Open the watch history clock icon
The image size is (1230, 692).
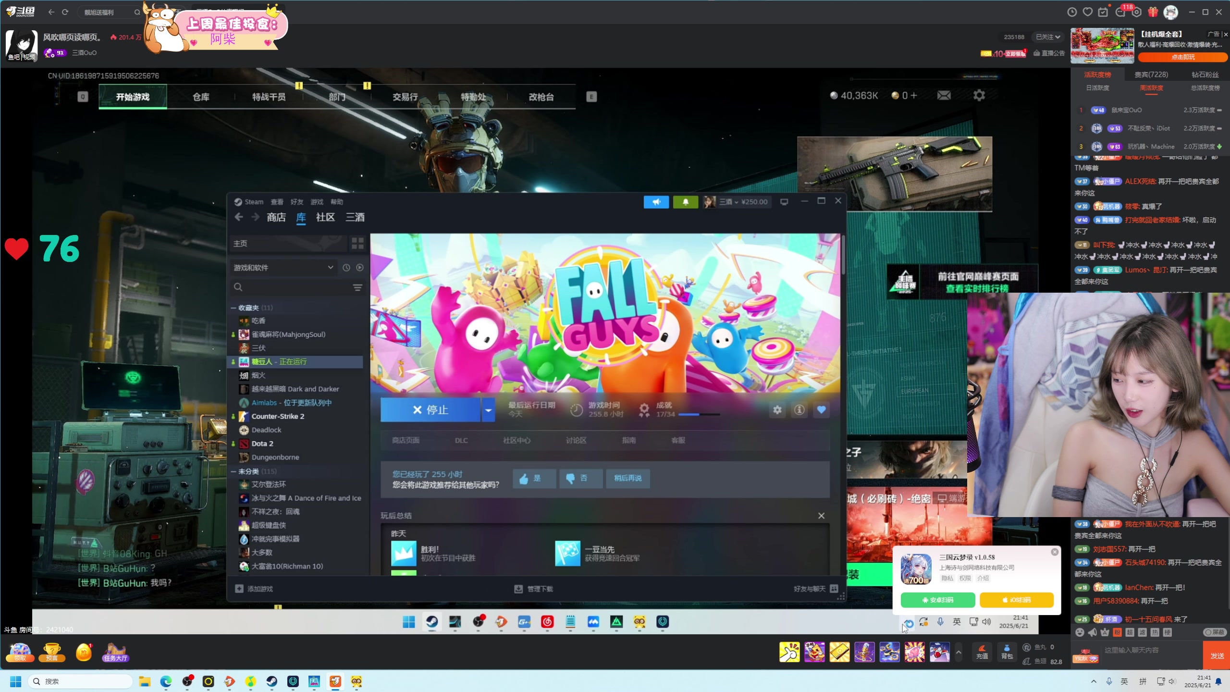tap(1072, 12)
